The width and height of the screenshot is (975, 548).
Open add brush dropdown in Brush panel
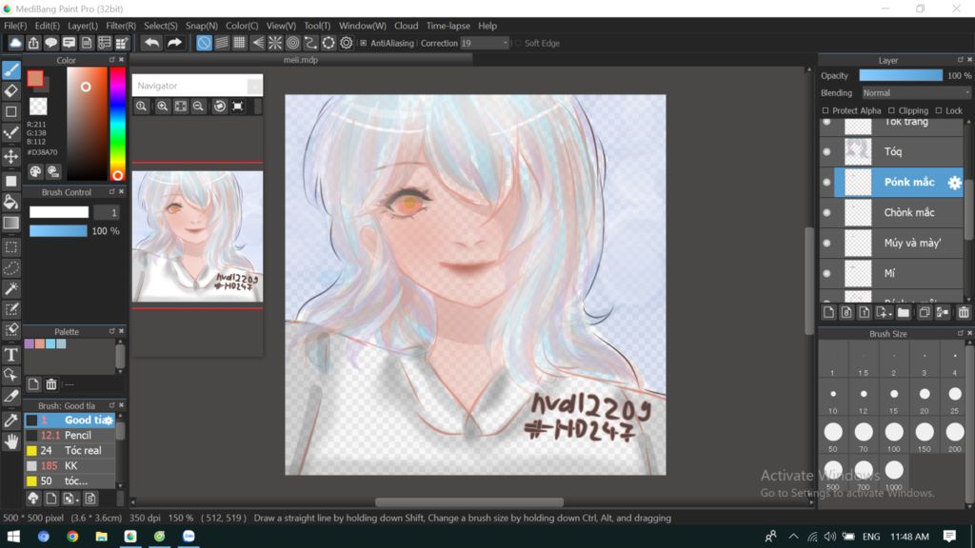click(x=70, y=499)
